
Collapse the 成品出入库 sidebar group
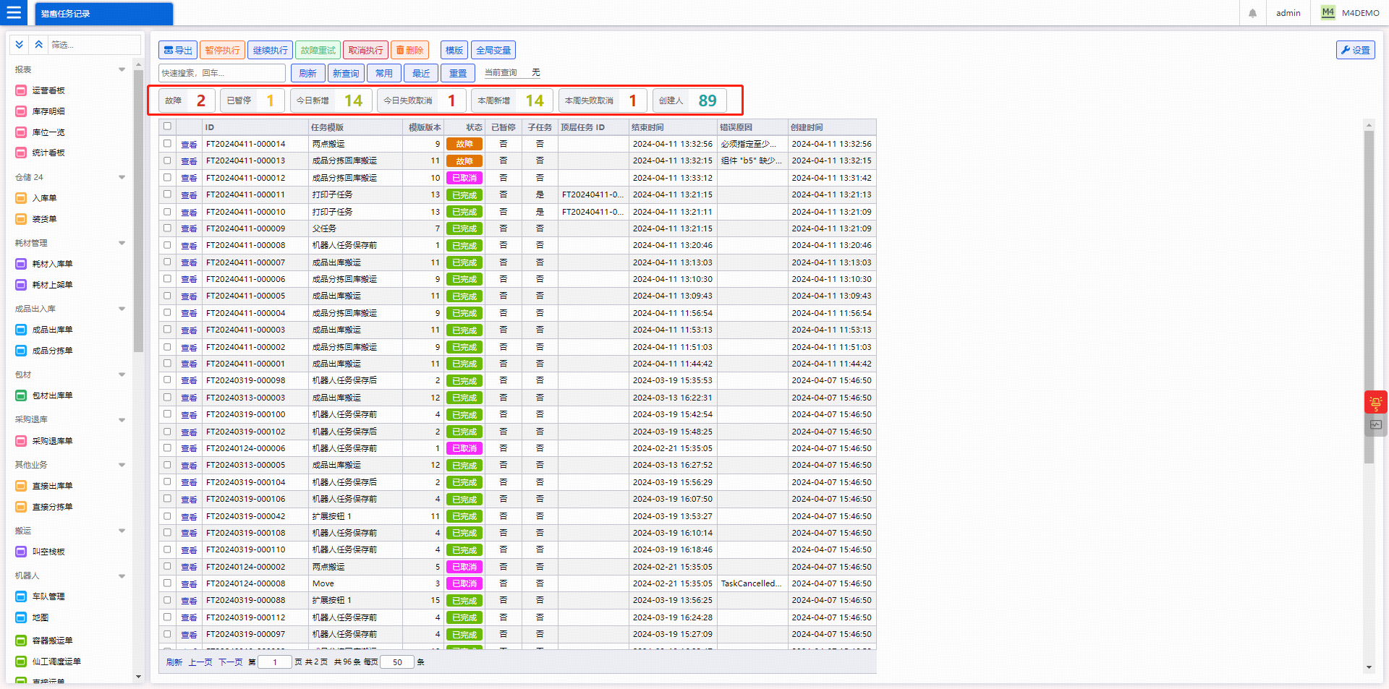[122, 309]
